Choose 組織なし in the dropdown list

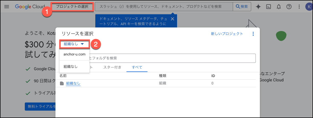pos(71,67)
